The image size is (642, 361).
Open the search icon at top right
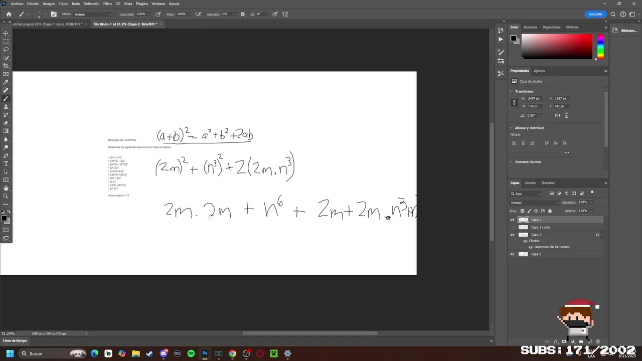pos(613,14)
